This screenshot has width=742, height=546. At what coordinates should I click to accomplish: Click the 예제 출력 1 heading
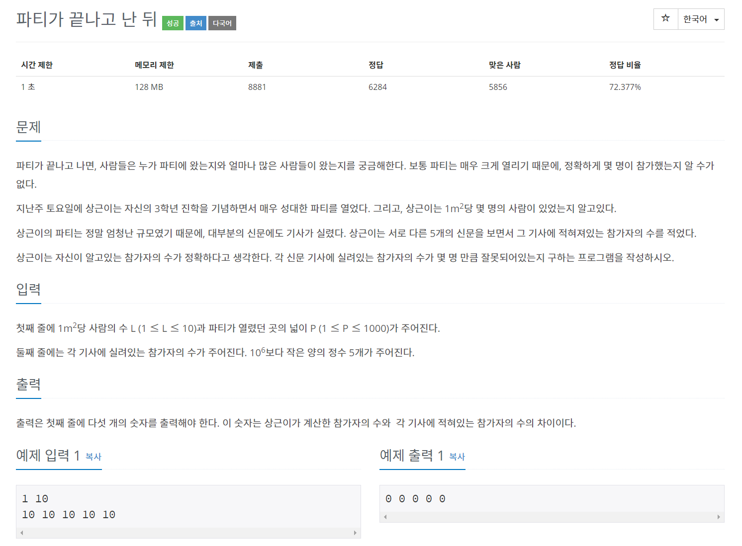(x=412, y=455)
